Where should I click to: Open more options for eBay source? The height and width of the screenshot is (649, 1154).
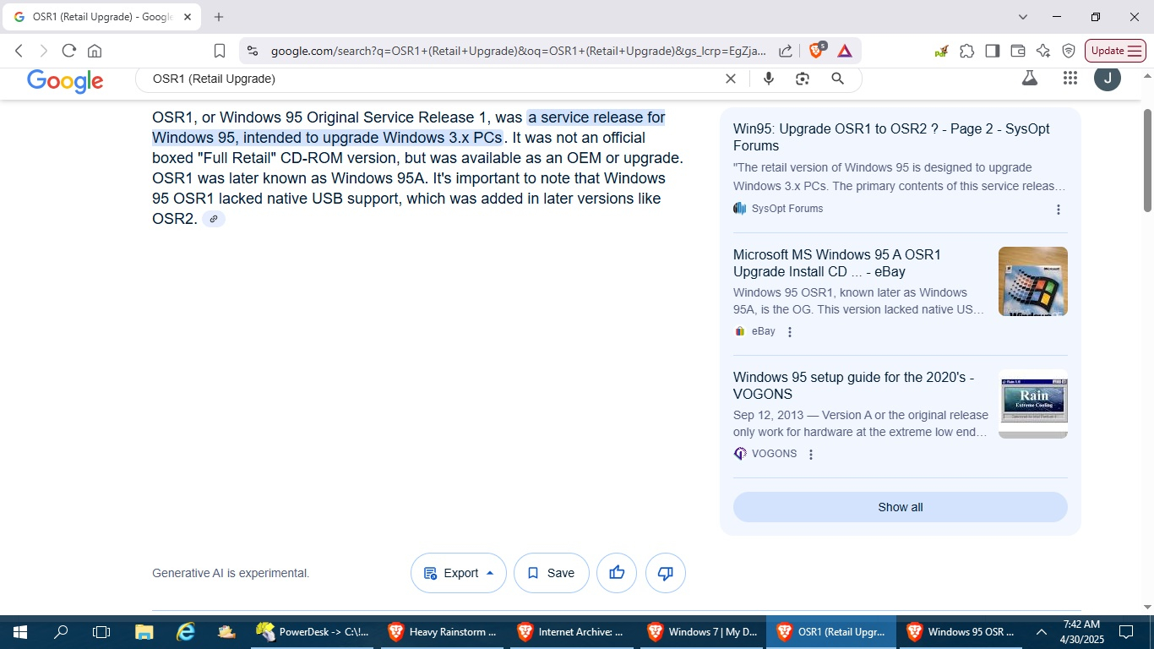[x=790, y=332]
